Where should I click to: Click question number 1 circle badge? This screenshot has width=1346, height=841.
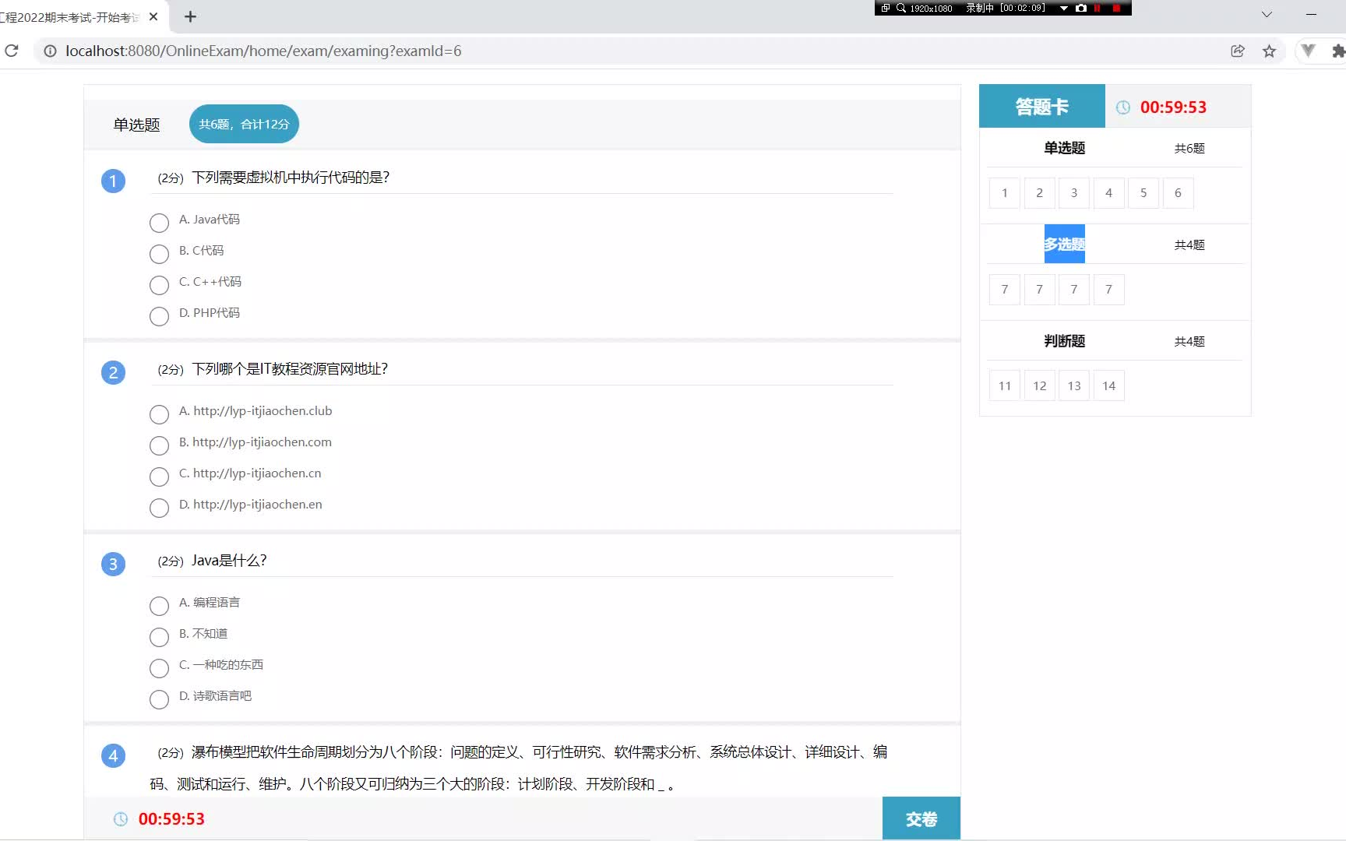(113, 181)
